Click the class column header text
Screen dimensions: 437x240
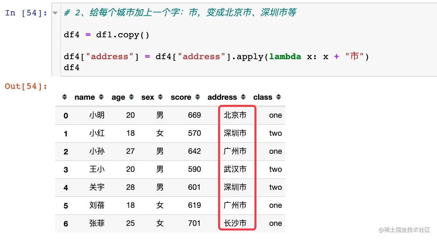tap(263, 97)
